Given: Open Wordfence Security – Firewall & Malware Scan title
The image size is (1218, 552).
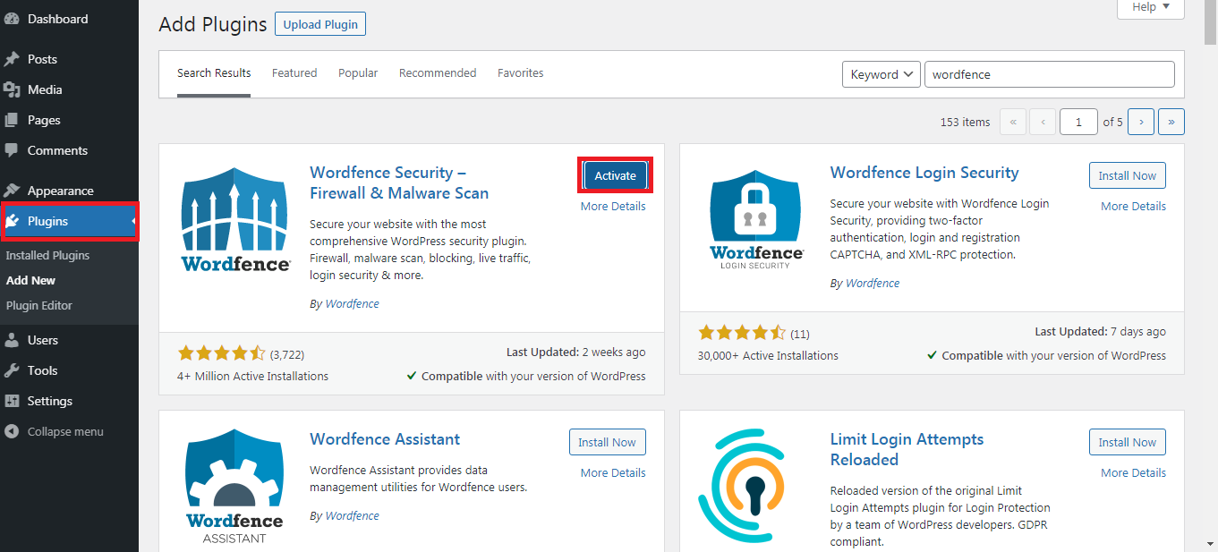Looking at the screenshot, I should 399,183.
